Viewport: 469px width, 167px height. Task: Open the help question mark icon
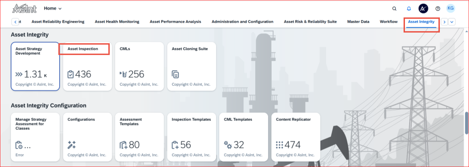pos(437,9)
